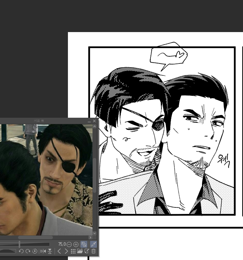Image resolution: width=243 pixels, height=260 pixels.
Task: Import image file into Sub View
Action: point(80,251)
